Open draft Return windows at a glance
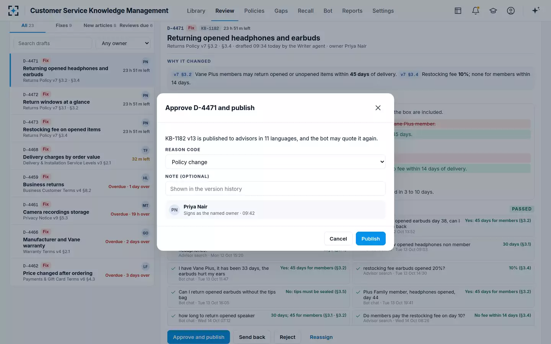 [x=82, y=101]
